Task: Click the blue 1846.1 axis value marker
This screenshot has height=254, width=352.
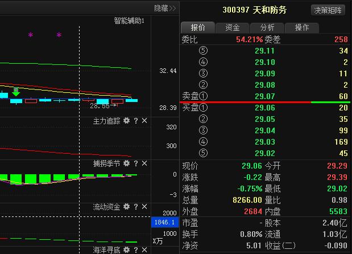Action: [x=165, y=222]
